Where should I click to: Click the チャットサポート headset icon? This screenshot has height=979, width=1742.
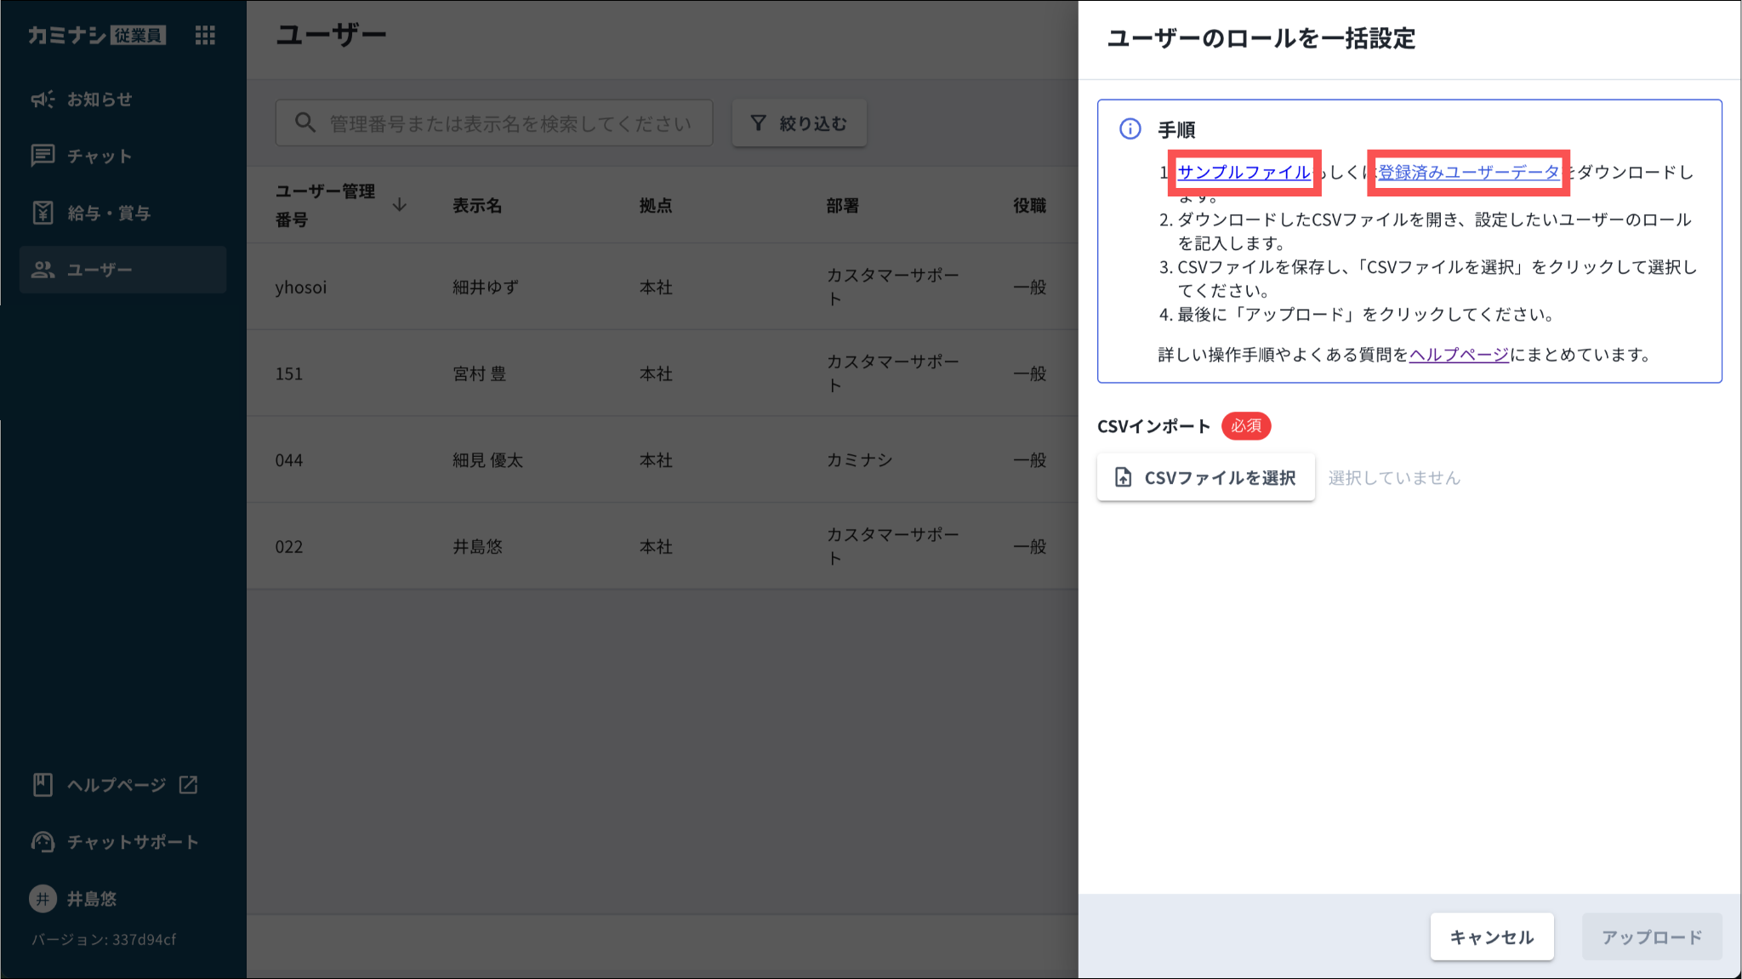(x=43, y=841)
